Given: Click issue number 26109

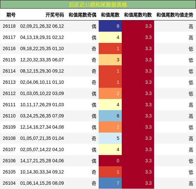Looking at the screenshot, I should [x=9, y=127].
